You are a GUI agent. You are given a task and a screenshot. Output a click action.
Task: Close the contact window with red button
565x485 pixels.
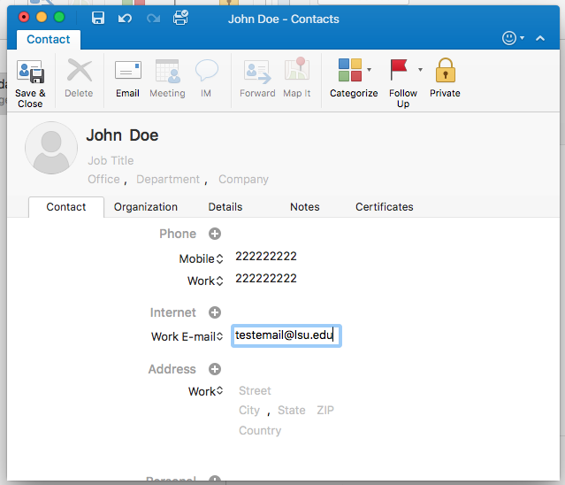tap(24, 17)
